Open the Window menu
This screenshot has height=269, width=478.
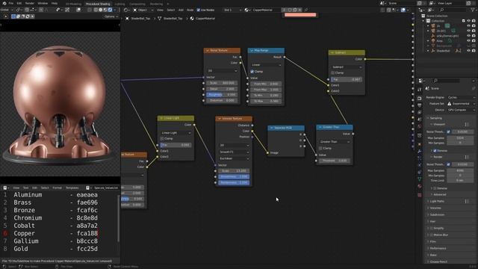43,3
